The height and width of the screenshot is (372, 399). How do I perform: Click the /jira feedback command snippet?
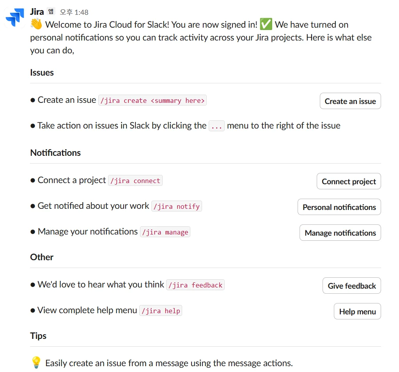coord(195,285)
